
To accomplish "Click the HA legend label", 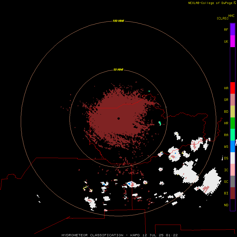I will tap(226, 88).
